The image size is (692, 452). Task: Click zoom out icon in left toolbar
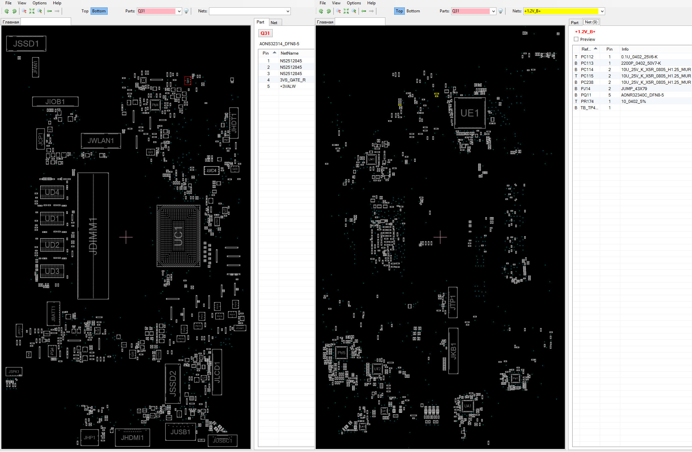tap(24, 11)
